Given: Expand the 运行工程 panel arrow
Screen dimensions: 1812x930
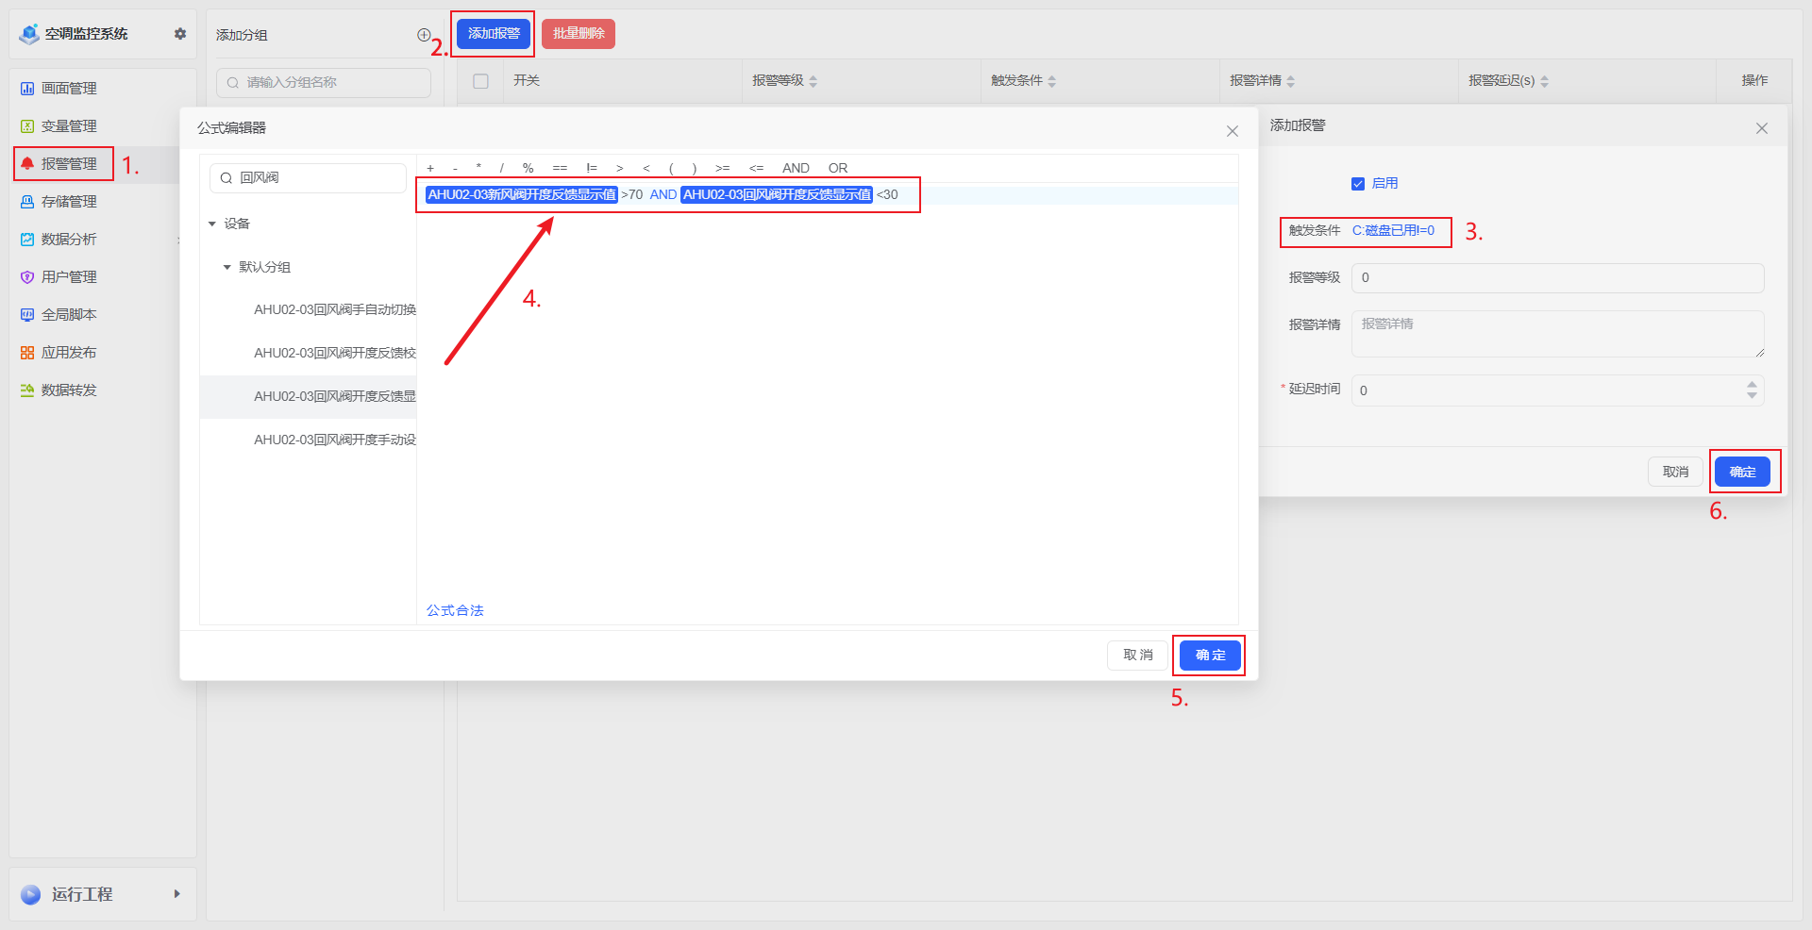Looking at the screenshot, I should coord(176,894).
